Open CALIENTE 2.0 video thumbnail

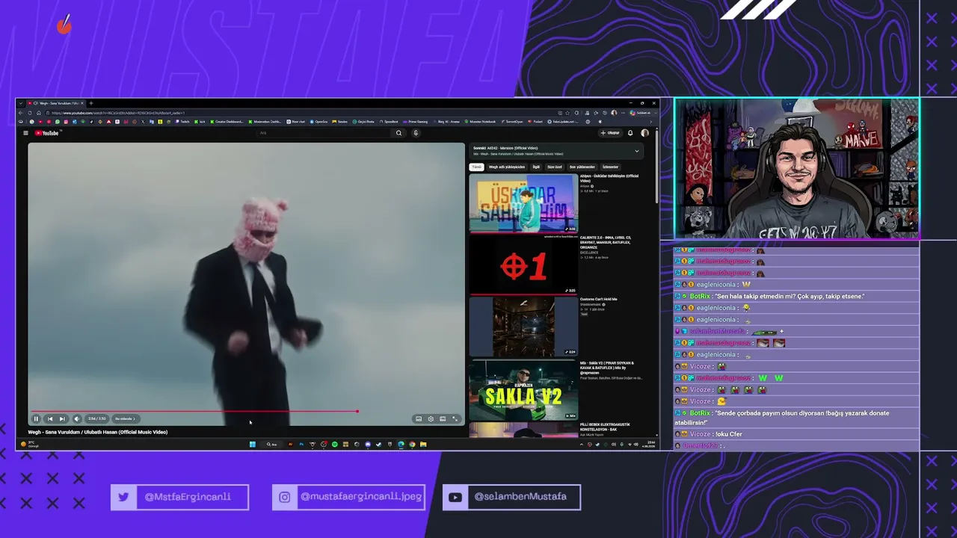pos(523,265)
